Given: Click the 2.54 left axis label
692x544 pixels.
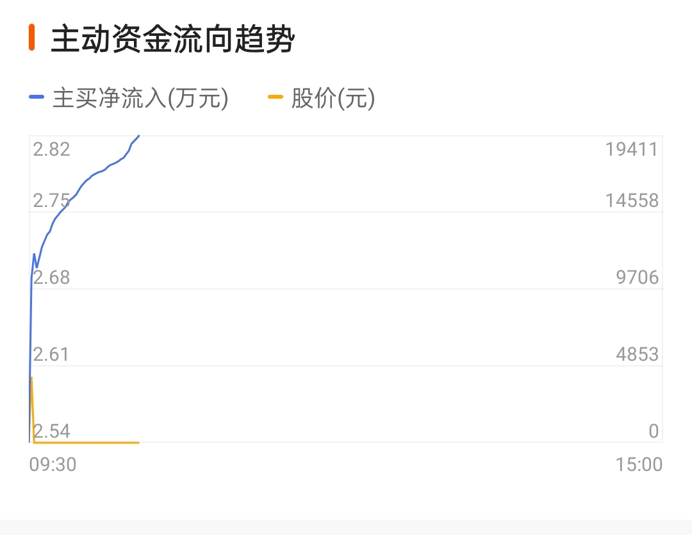Looking at the screenshot, I should [x=52, y=431].
